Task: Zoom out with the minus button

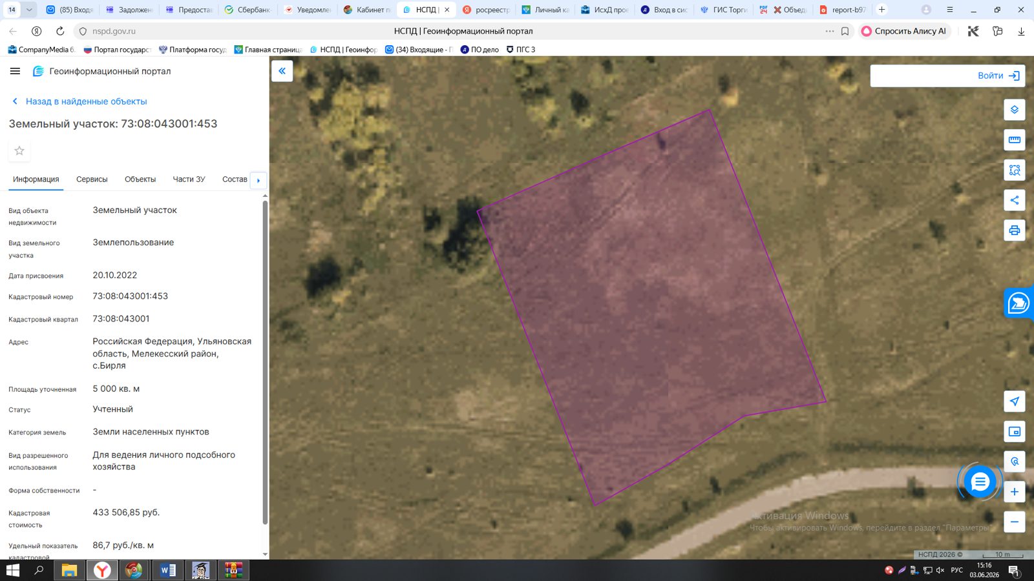Action: (1014, 522)
